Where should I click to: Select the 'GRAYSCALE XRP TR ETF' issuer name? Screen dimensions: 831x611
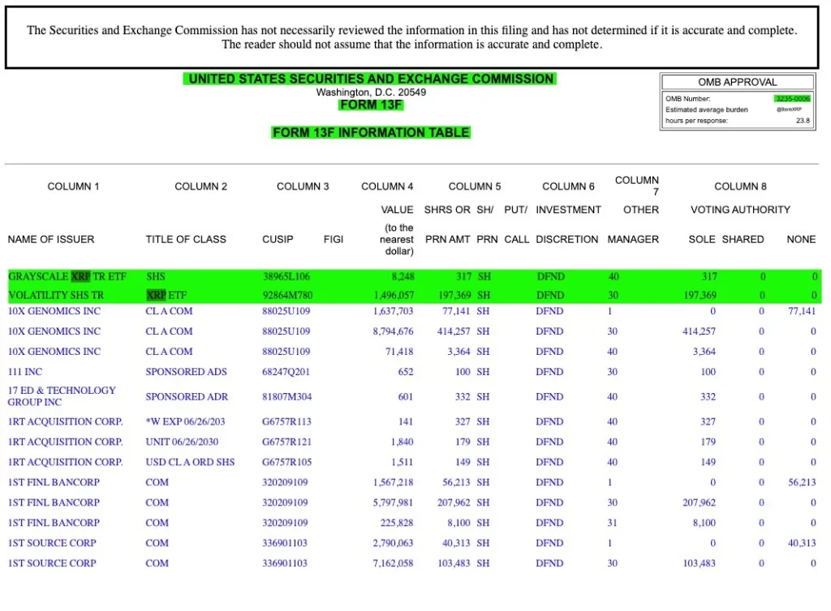click(x=67, y=276)
